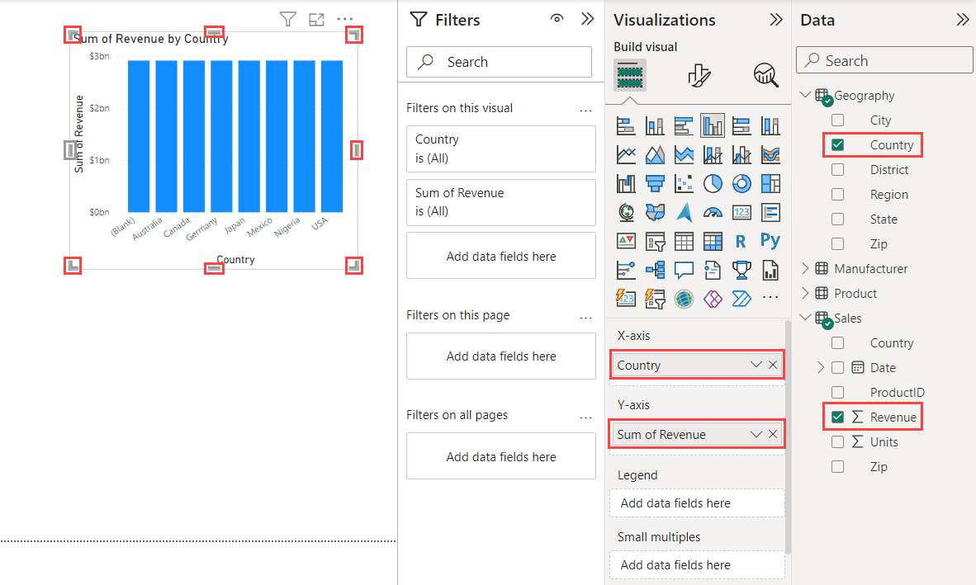Switch to Build visual fields tab
The width and height of the screenshot is (976, 585).
[630, 75]
